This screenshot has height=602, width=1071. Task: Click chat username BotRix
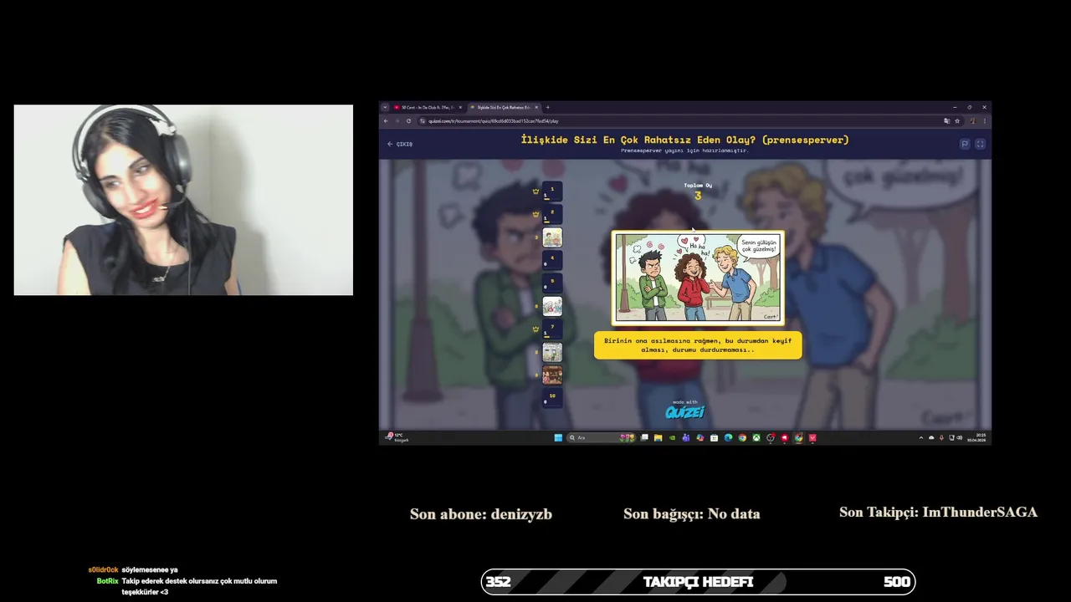click(x=107, y=581)
